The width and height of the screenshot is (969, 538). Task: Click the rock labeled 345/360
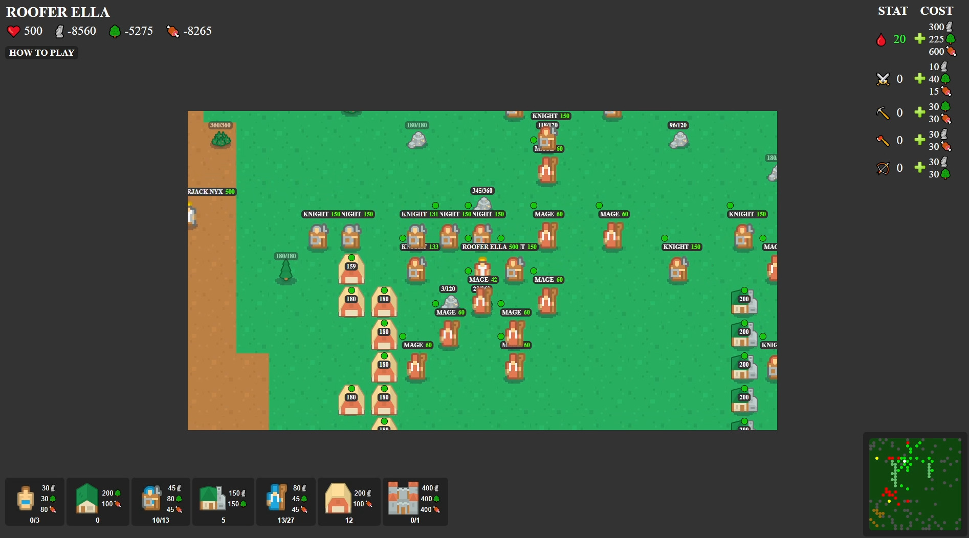[483, 204]
